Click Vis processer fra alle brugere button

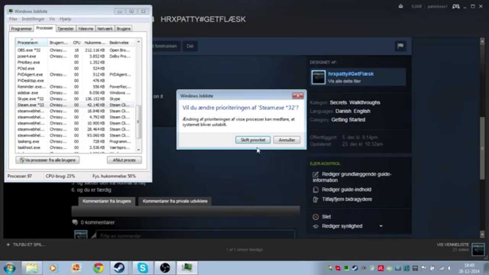pyautogui.click(x=48, y=160)
